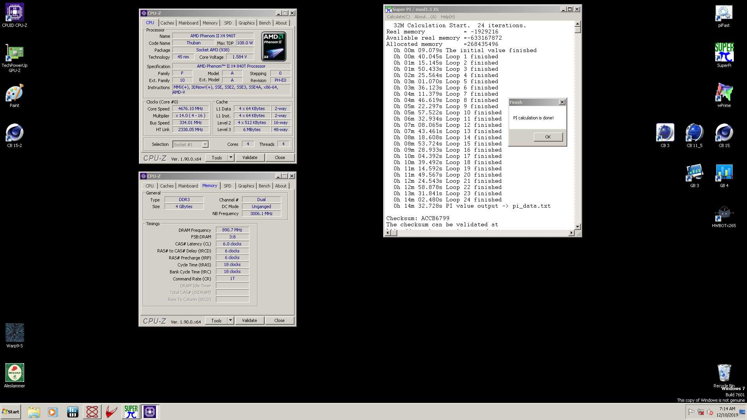Viewport: 747px width, 420px height.
Task: Open SPD tab in bottom CPU-Z window
Action: [x=228, y=186]
